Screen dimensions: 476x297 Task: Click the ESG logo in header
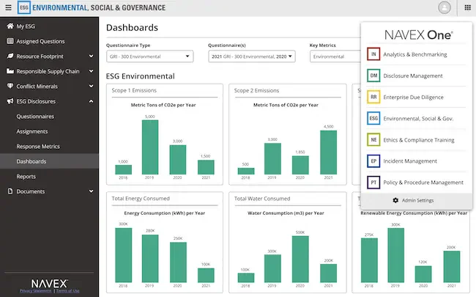point(24,7)
